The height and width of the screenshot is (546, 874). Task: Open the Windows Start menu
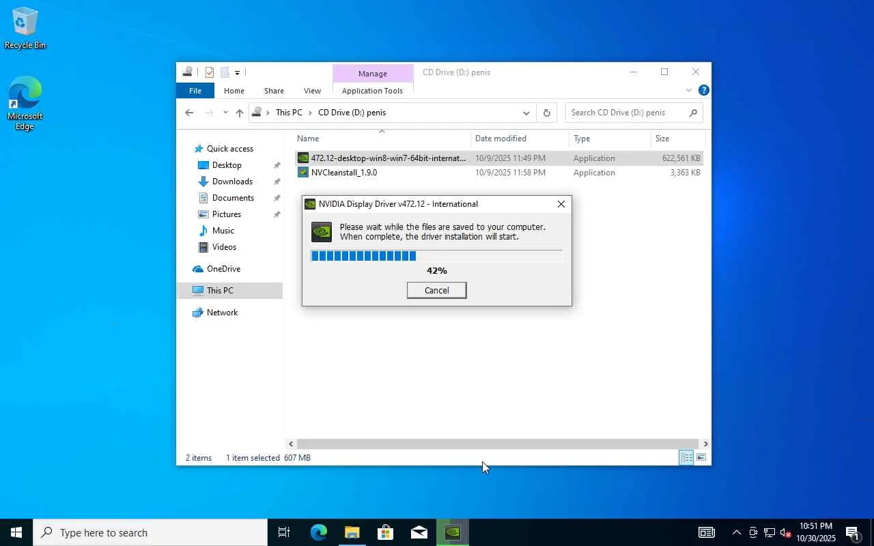pos(16,532)
